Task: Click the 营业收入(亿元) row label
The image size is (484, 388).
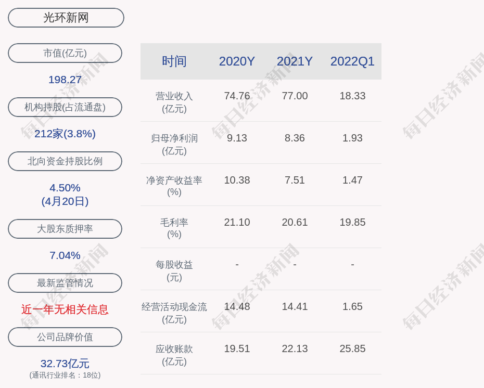Action: tap(174, 102)
